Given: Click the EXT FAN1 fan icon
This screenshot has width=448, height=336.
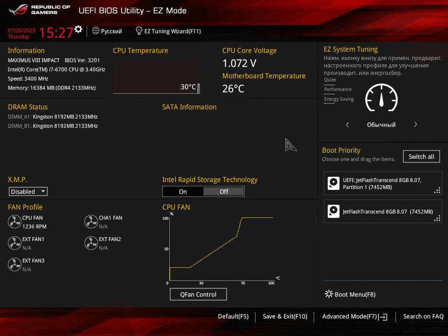Looking at the screenshot, I should point(14,243).
